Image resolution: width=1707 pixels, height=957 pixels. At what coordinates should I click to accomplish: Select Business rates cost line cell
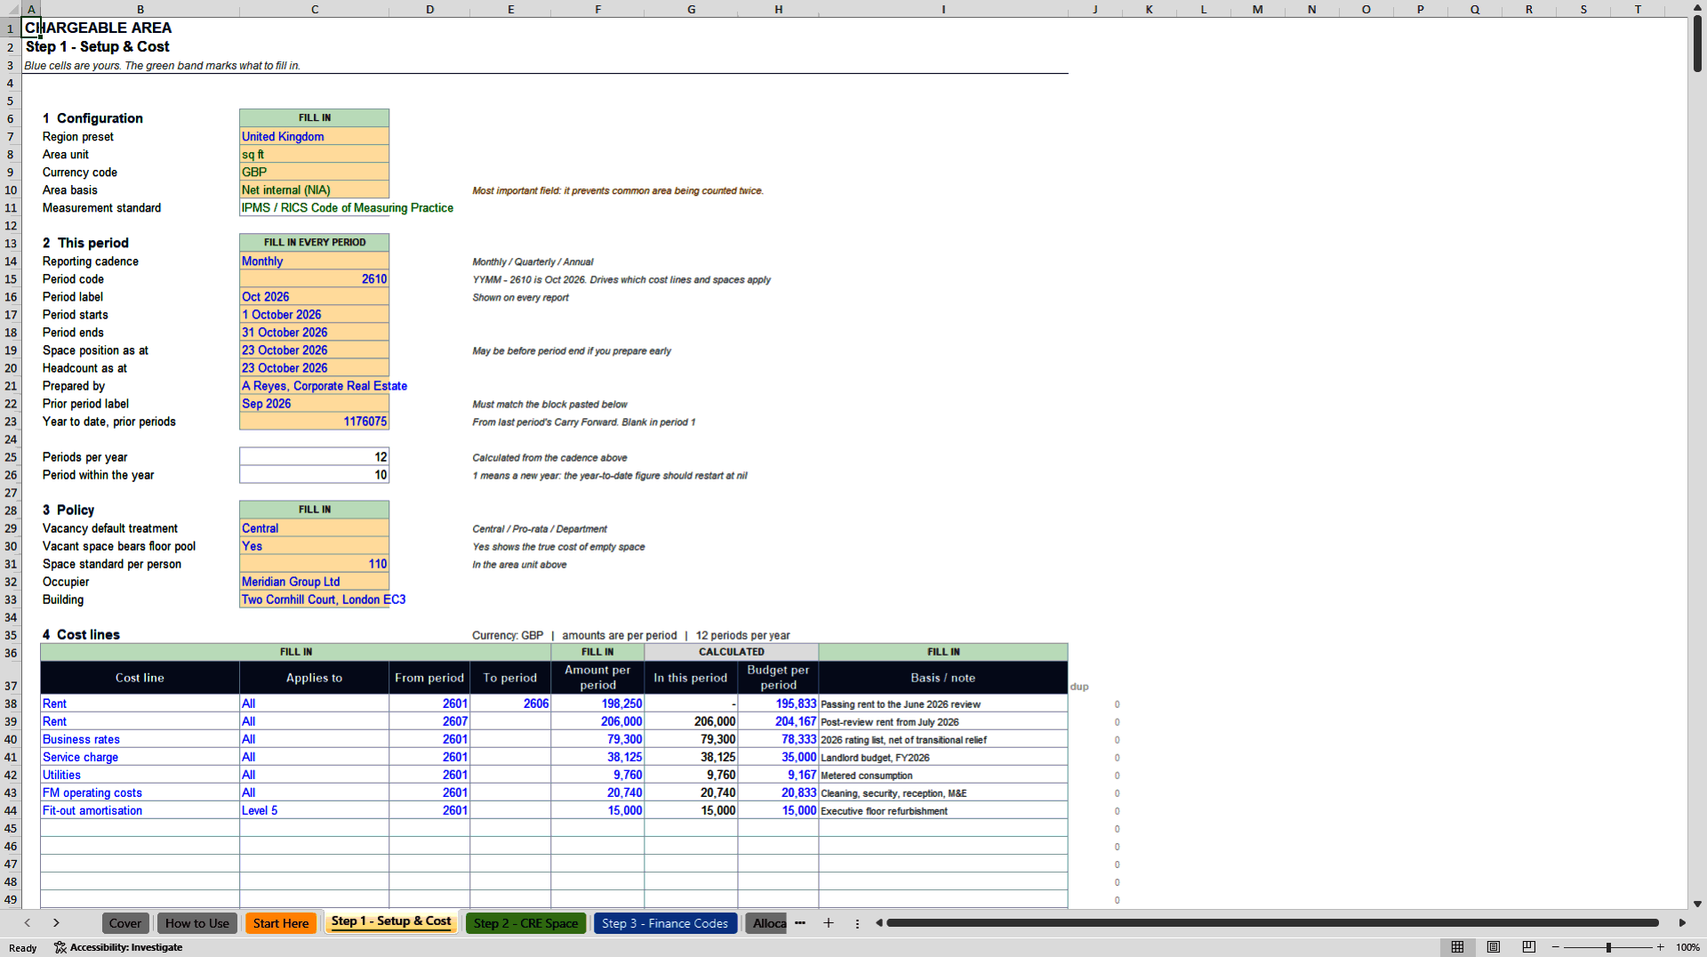tap(140, 738)
